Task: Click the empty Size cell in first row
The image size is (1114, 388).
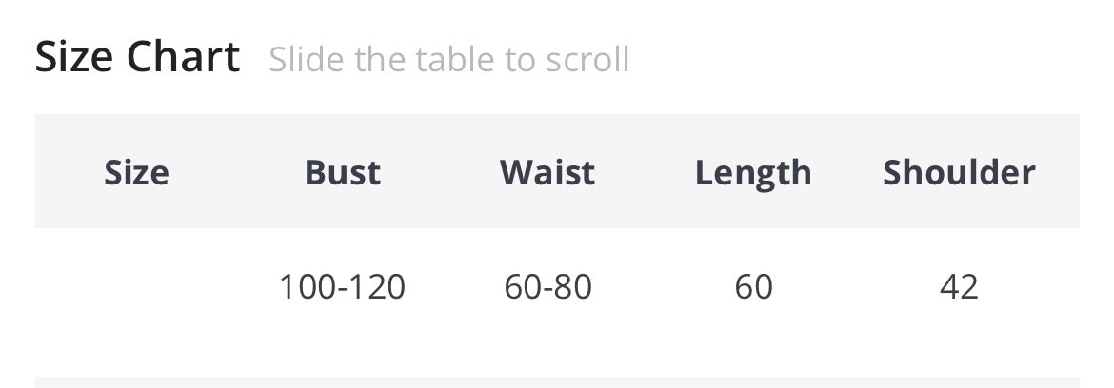Action: coord(136,286)
